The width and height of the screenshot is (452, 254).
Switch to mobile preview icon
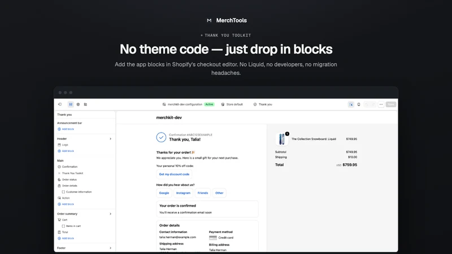tap(359, 104)
